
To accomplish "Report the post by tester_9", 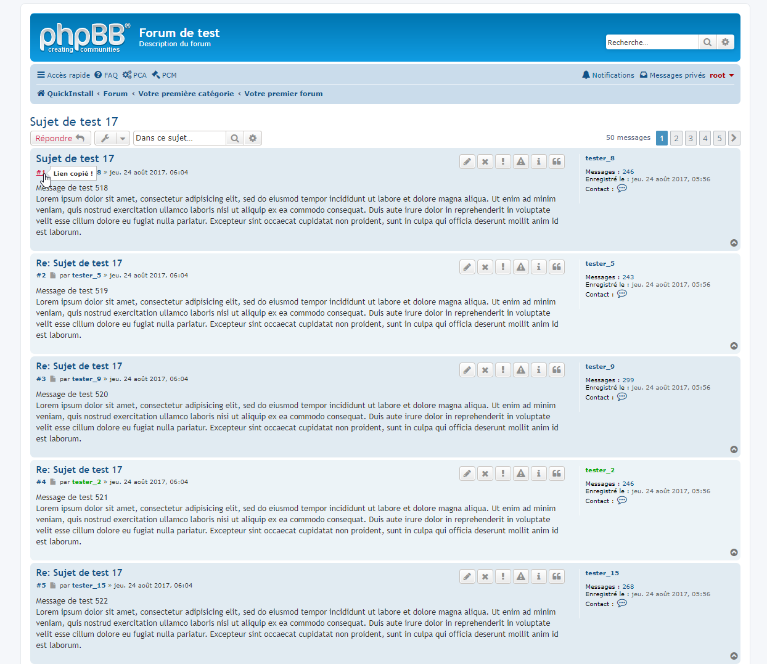I will [503, 370].
